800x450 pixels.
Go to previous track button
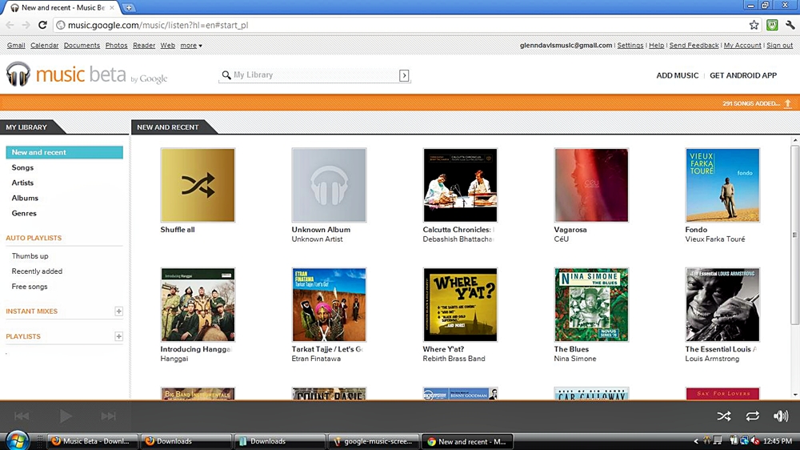(22, 416)
